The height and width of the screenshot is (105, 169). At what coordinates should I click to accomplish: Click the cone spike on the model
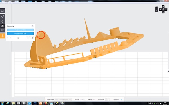(x=87, y=29)
